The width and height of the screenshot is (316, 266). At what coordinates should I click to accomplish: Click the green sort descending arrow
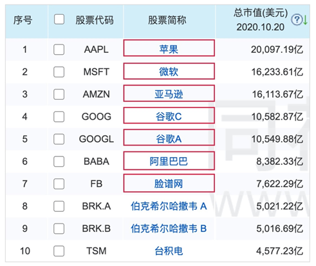pyautogui.click(x=305, y=20)
